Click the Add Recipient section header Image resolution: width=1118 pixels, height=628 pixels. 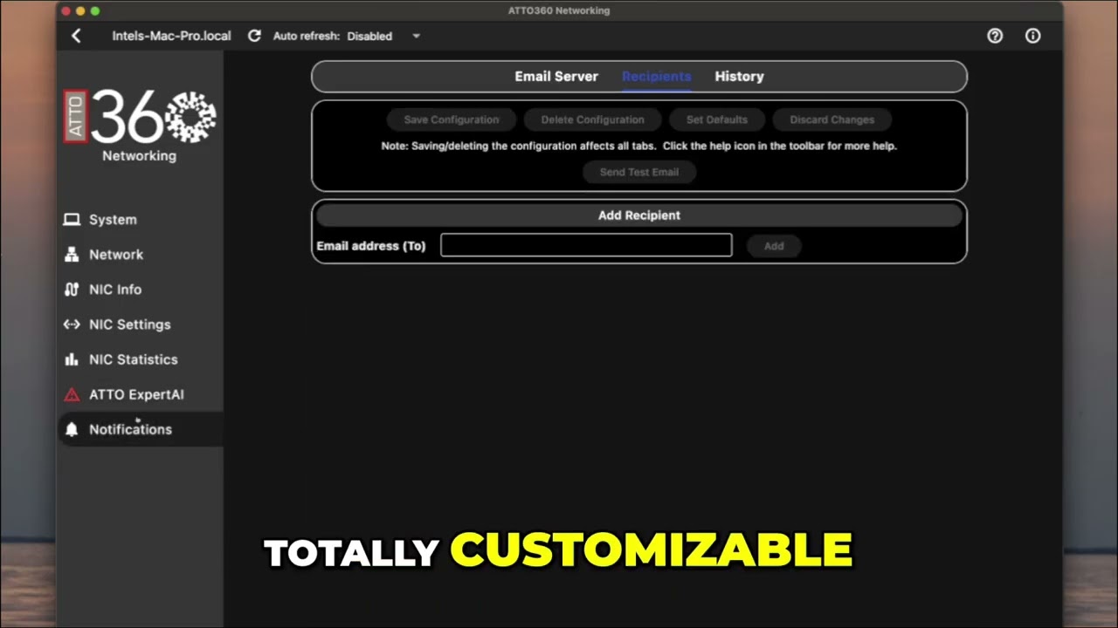pos(639,215)
